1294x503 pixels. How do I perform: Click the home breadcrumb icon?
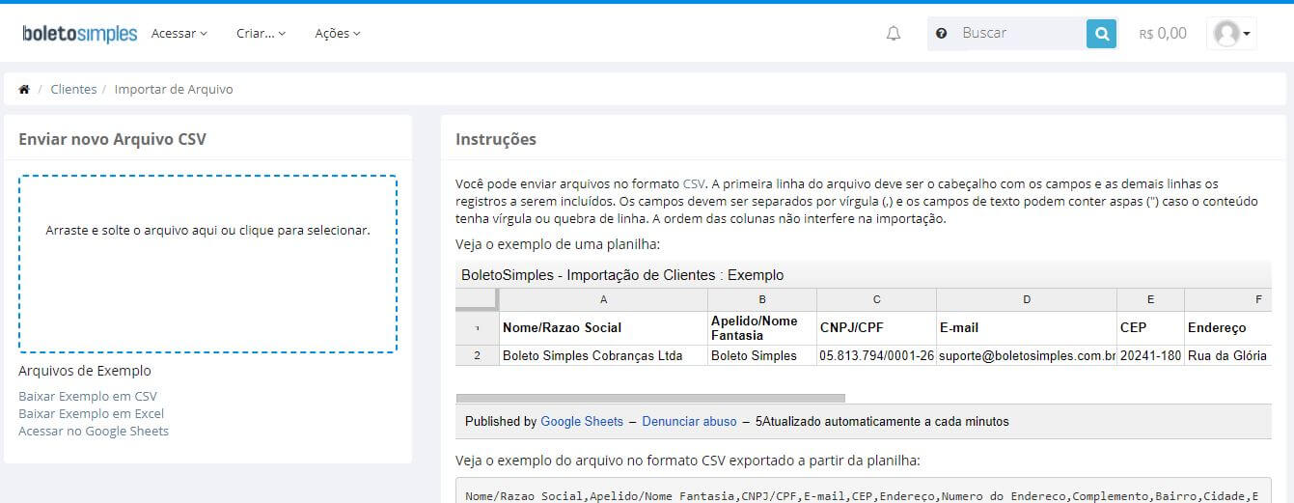(x=24, y=89)
